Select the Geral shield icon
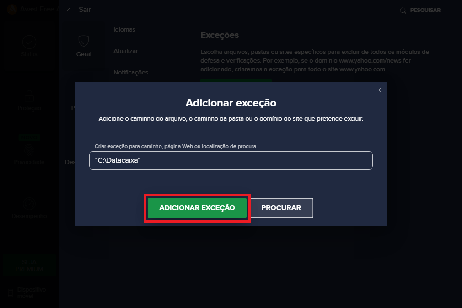This screenshot has width=462, height=308. (x=84, y=41)
